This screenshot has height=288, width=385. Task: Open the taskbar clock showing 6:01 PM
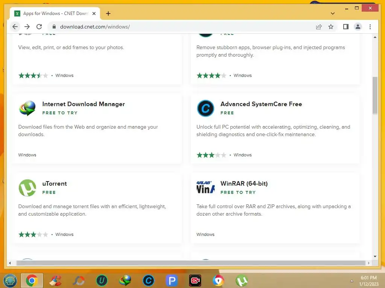click(369, 281)
